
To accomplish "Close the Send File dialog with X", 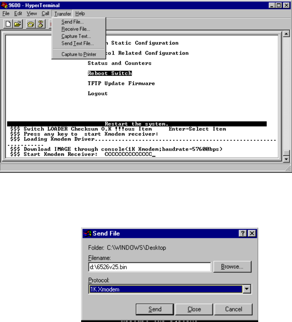I will pyautogui.click(x=252, y=233).
